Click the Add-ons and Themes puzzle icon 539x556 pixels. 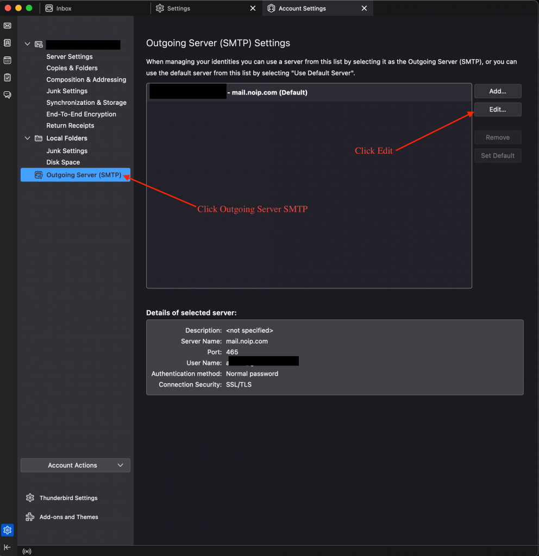[x=30, y=517]
